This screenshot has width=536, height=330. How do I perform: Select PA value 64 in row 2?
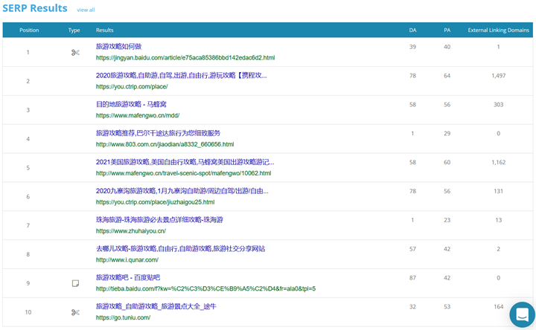pos(447,76)
